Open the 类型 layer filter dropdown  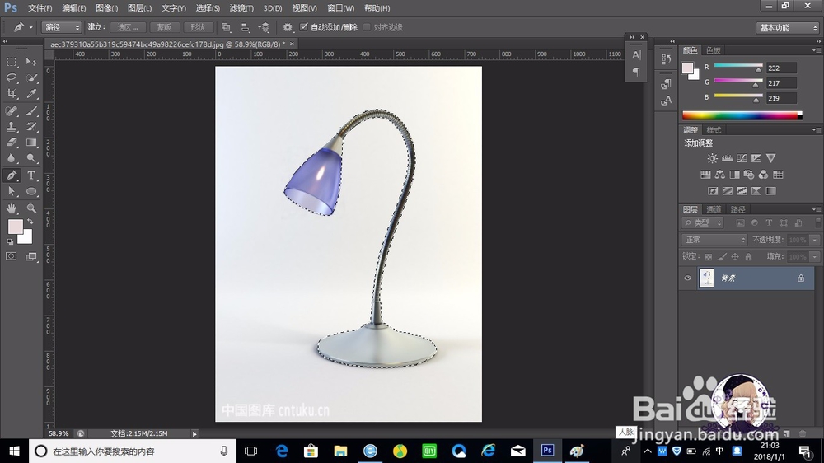[x=703, y=222]
